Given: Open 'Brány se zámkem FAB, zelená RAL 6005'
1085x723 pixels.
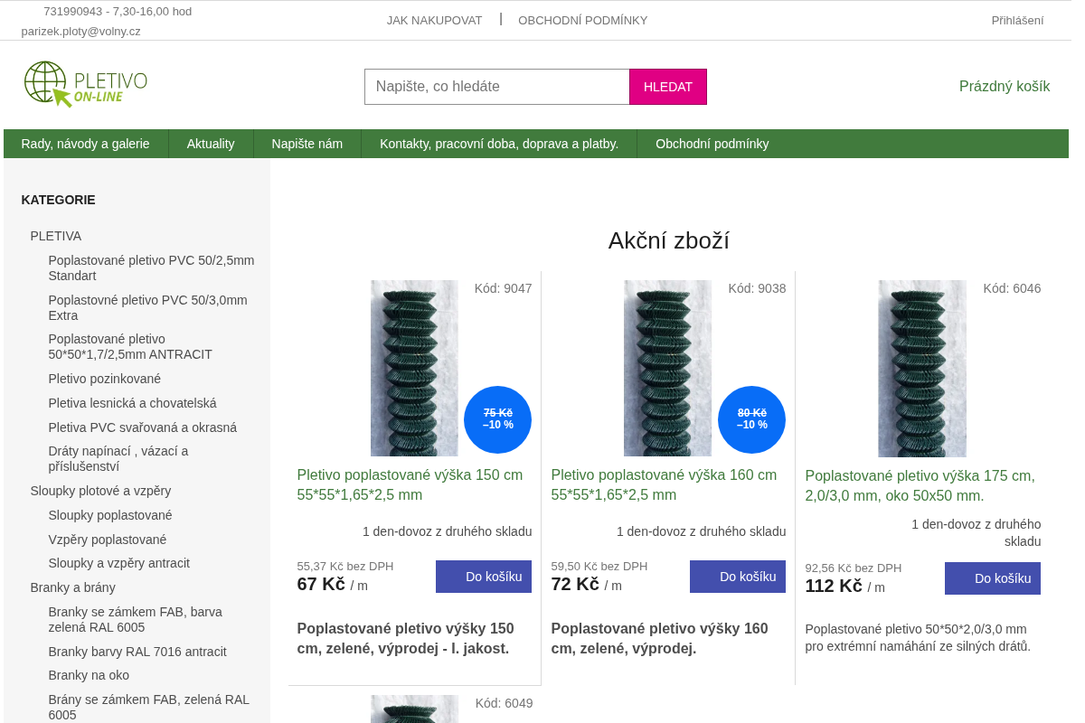Looking at the screenshot, I should (x=148, y=707).
